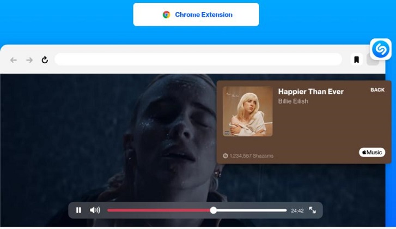Seek to unplayed portion of video timeline
Screen dimensions: 396x229
pos(251,210)
